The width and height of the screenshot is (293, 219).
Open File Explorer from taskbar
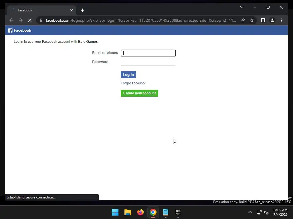pyautogui.click(x=128, y=212)
